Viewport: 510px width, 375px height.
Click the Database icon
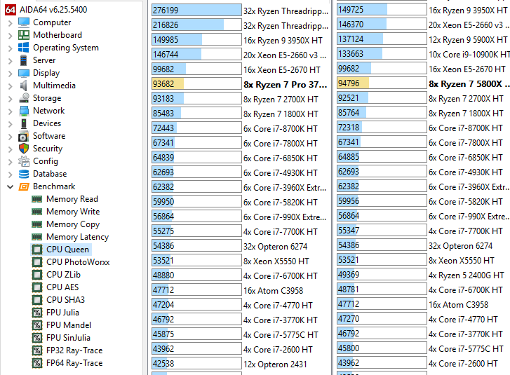click(x=24, y=174)
